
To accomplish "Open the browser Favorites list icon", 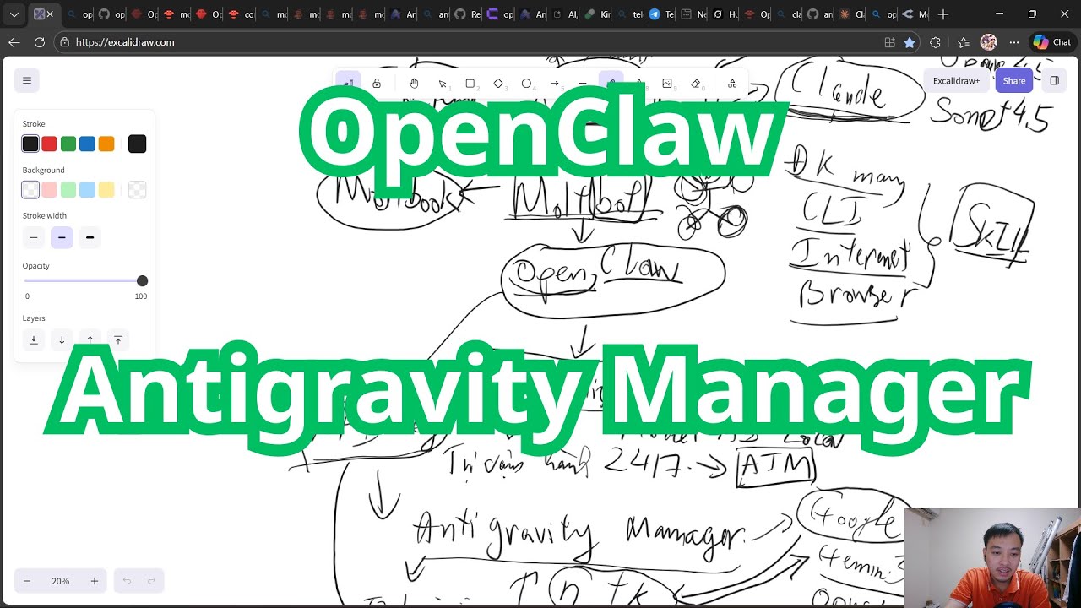I will [964, 42].
